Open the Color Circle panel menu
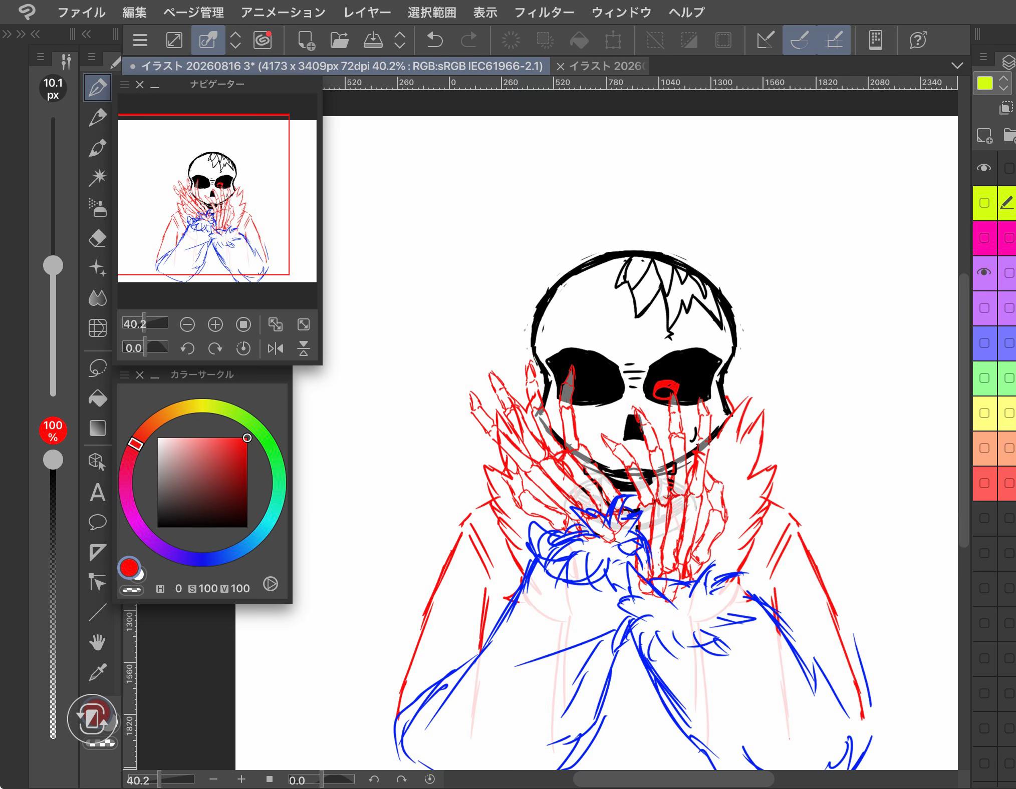1016x789 pixels. pos(125,375)
